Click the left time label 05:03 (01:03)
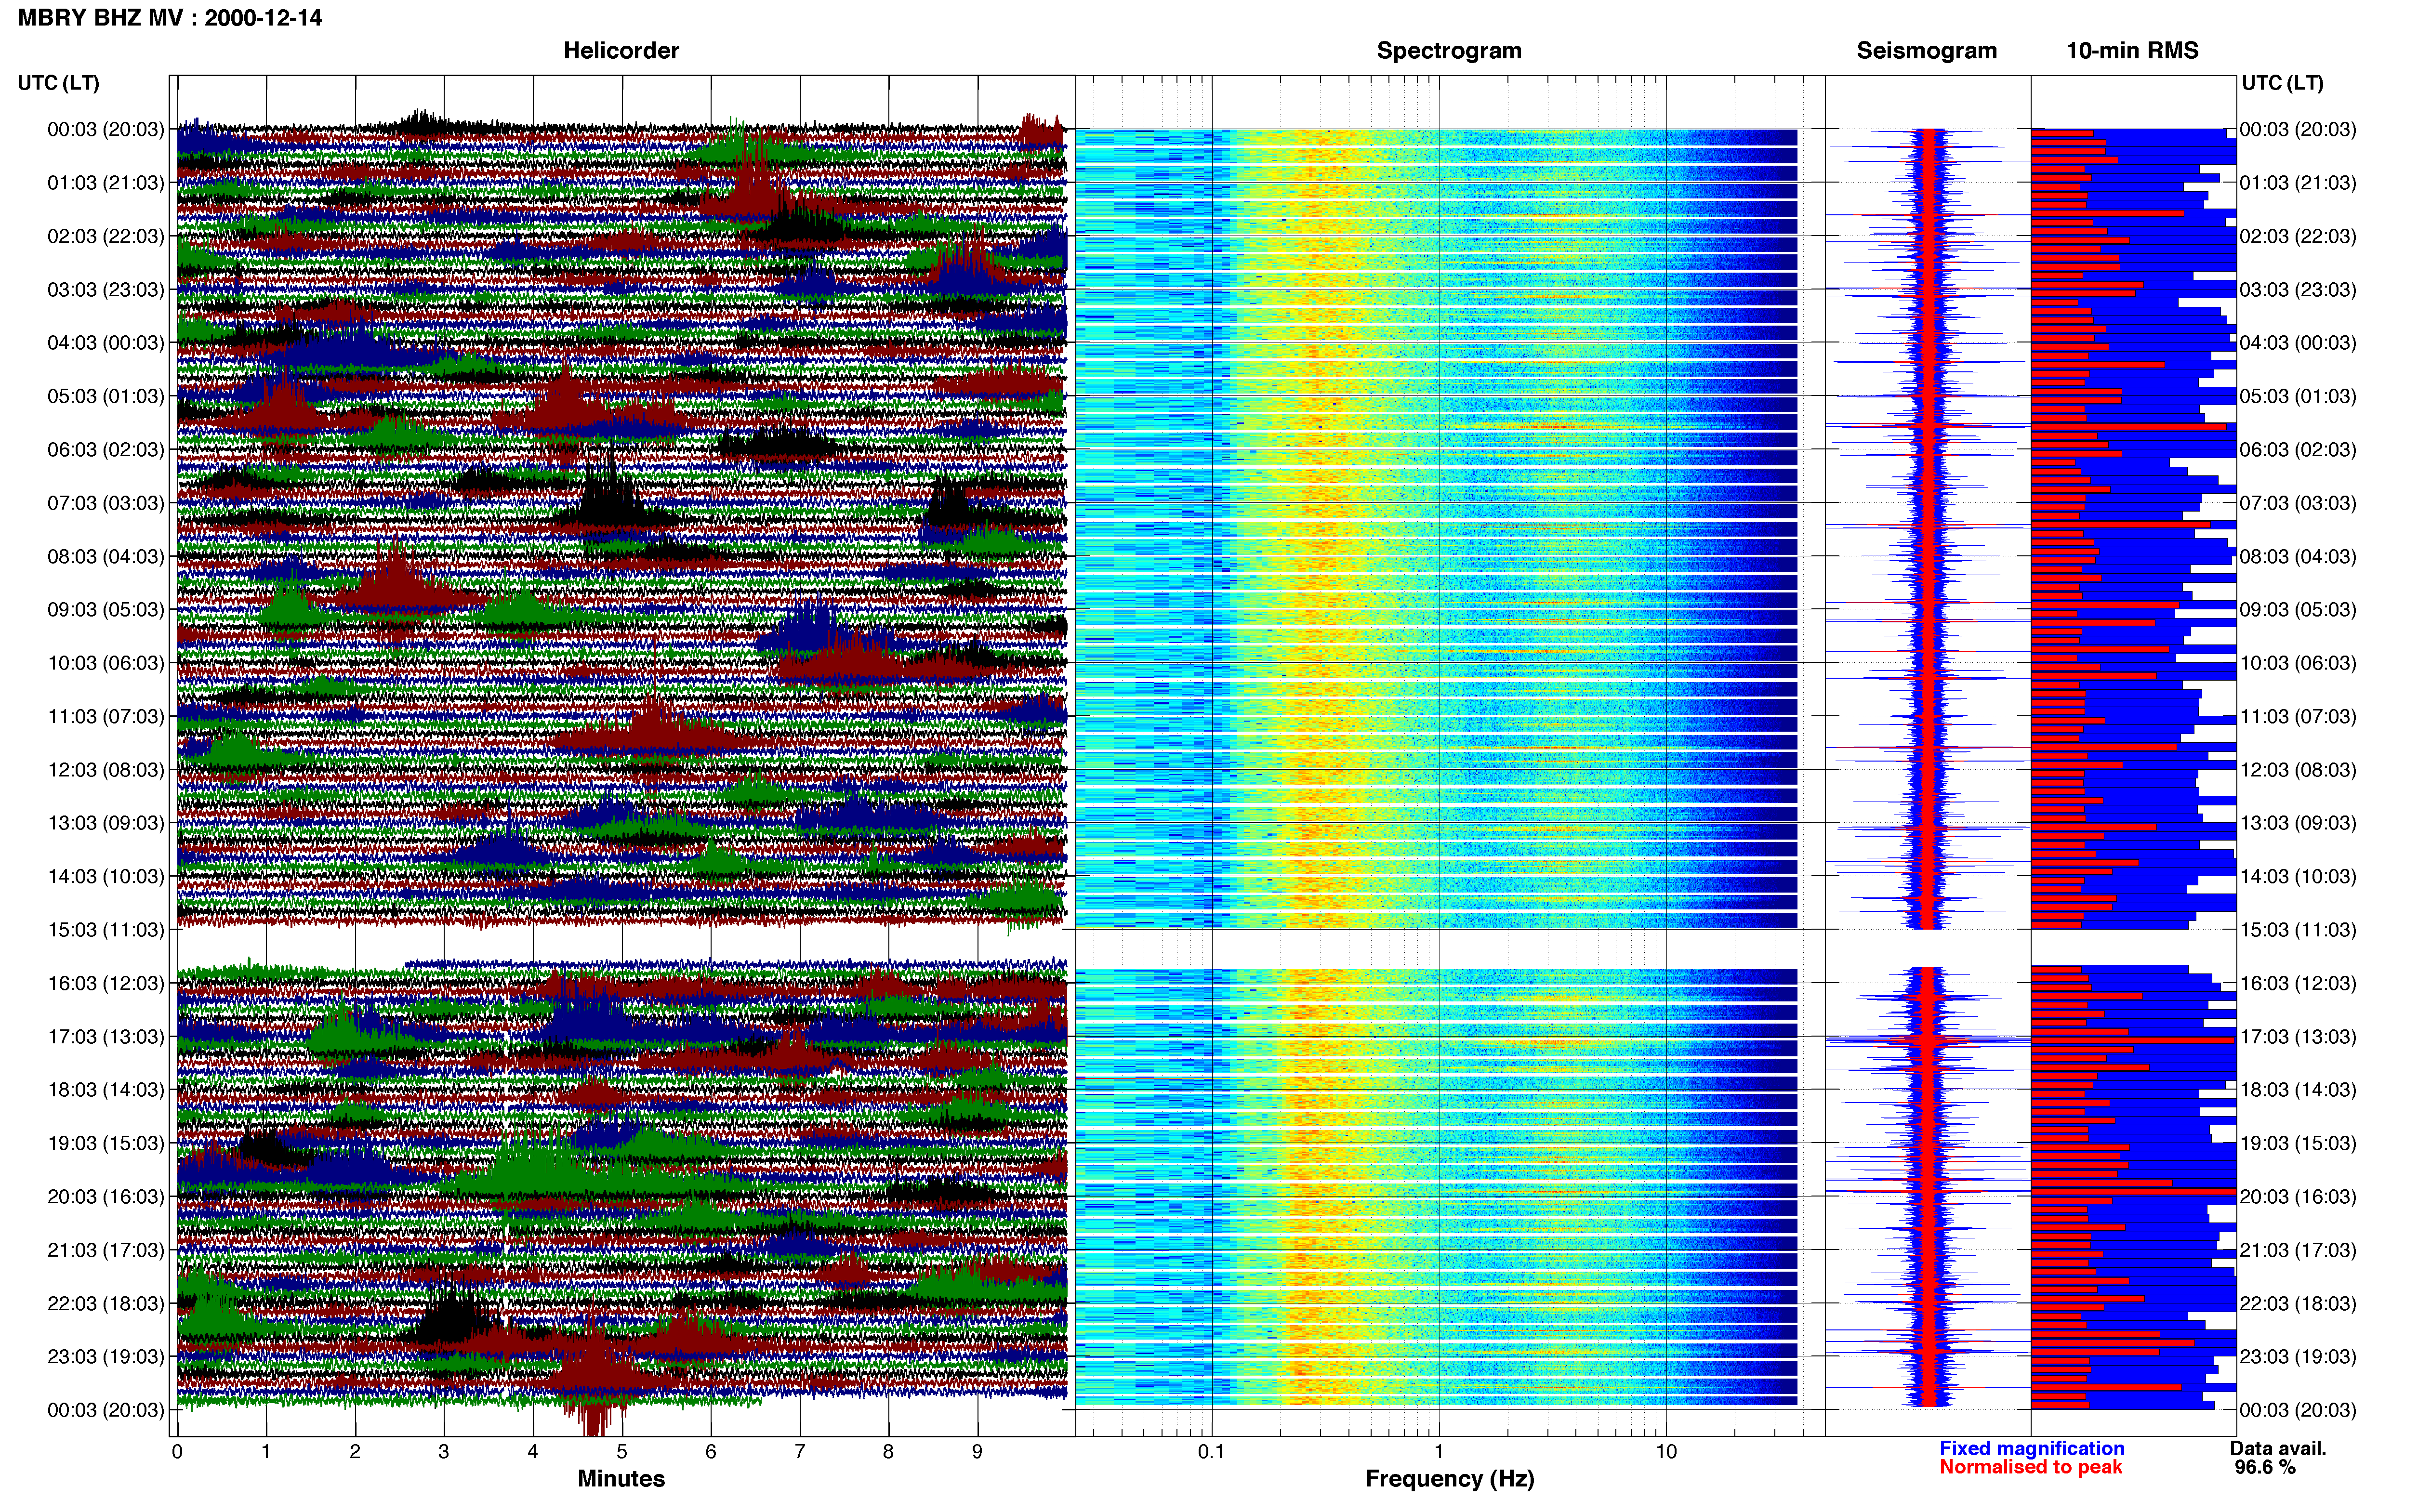Screen dimensions: 2418x1512 106,396
